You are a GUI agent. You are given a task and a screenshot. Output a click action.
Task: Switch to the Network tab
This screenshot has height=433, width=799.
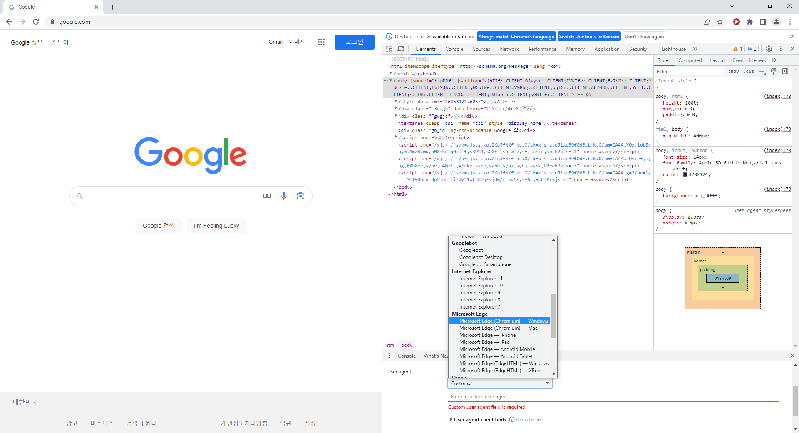point(509,49)
